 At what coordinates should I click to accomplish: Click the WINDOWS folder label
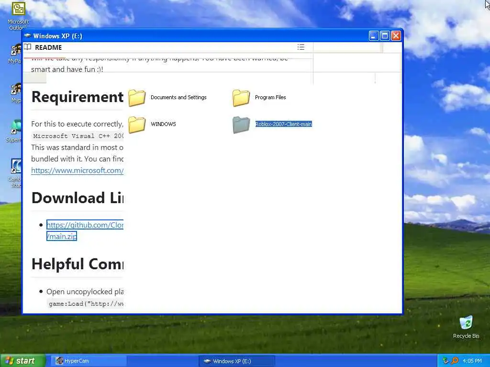coord(163,124)
